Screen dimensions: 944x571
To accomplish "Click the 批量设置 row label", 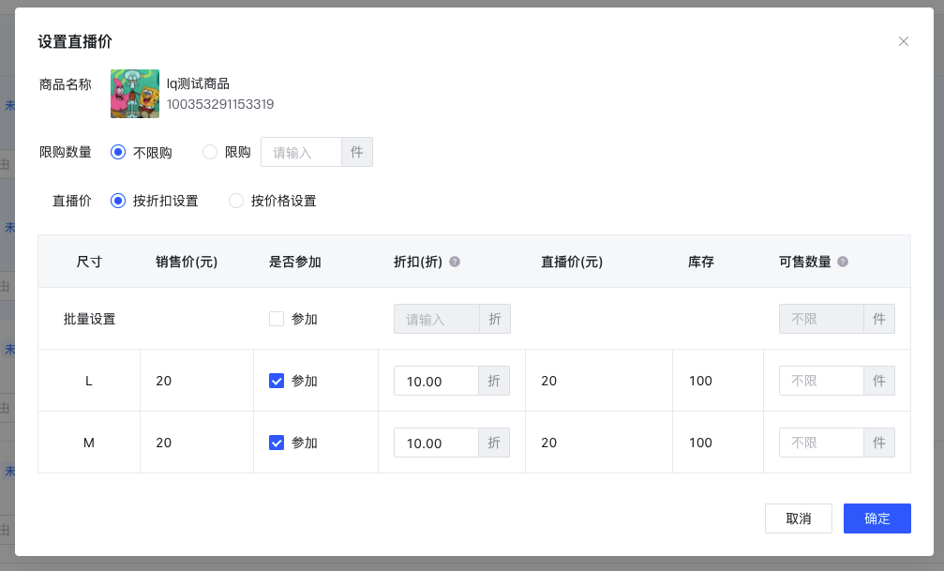I will [90, 319].
